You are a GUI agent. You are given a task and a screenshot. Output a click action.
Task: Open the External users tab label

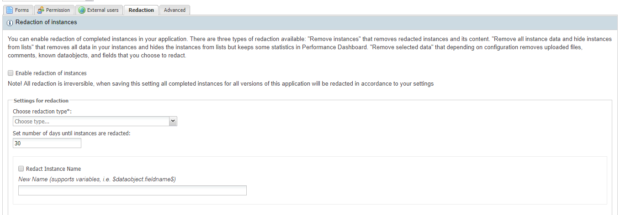(x=103, y=10)
